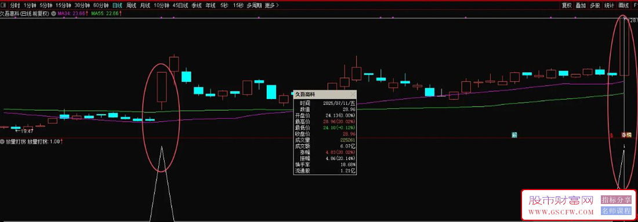Close the 久吾高科 data popup
This screenshot has width=638, height=222.
(x=353, y=94)
